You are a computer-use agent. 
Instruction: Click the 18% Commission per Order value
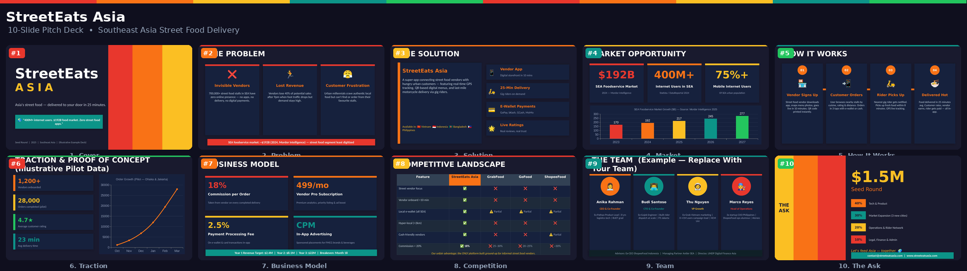point(217,185)
